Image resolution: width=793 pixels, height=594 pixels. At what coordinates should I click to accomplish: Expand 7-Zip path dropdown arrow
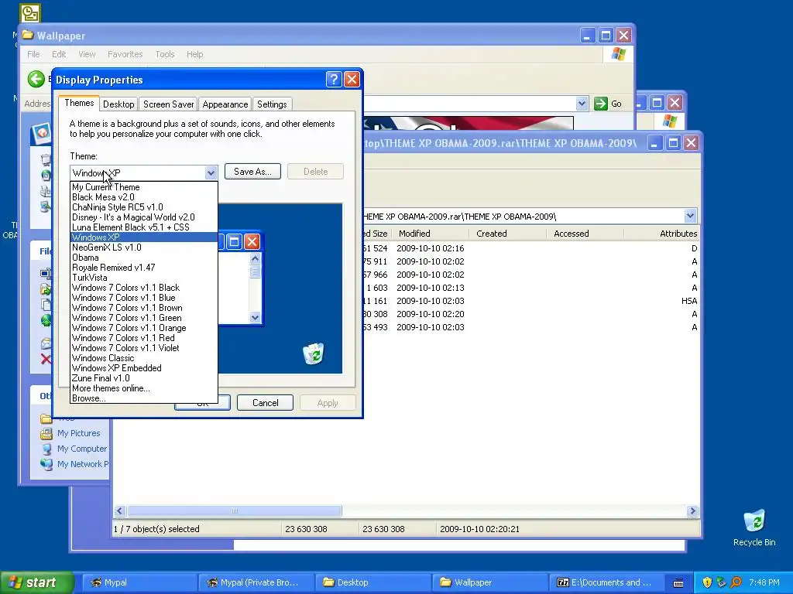[690, 217]
